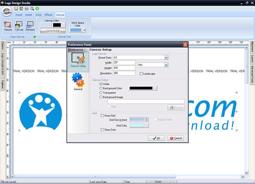Select the Transparent radio option
255x184 pixels.
pos(101,93)
